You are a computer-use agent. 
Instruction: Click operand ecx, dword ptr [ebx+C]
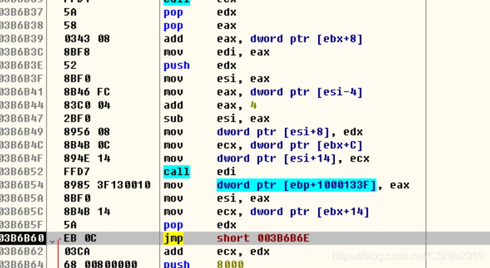click(x=290, y=145)
